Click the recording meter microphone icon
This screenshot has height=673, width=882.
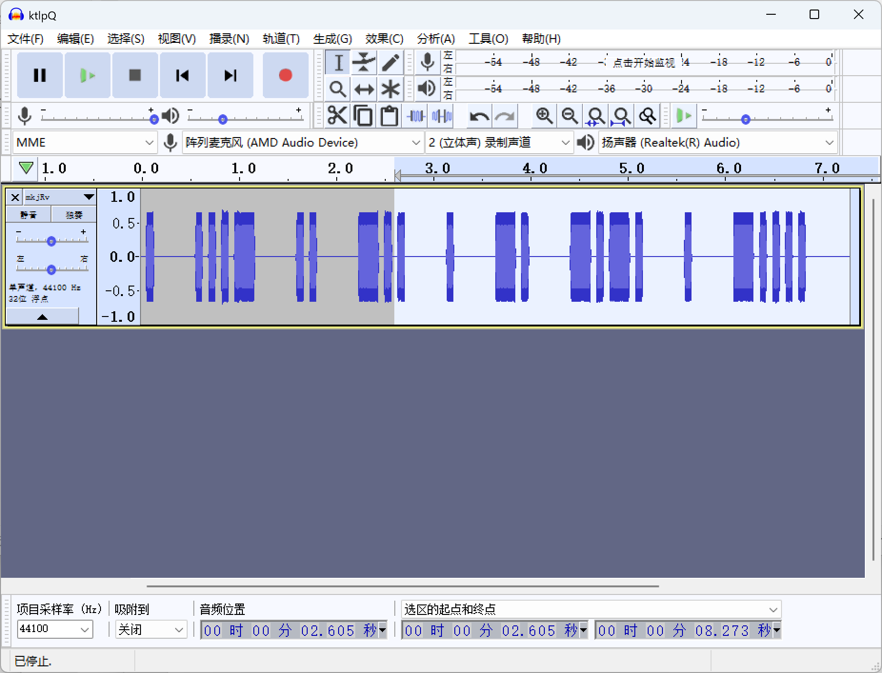[x=427, y=62]
